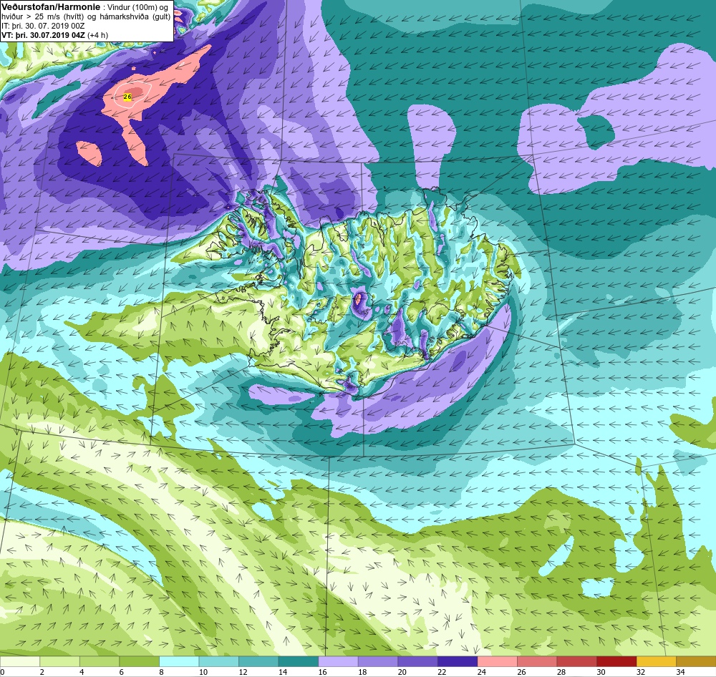Select the olive green 6–8 m/s legend swatch
The image size is (716, 677).
(x=140, y=661)
